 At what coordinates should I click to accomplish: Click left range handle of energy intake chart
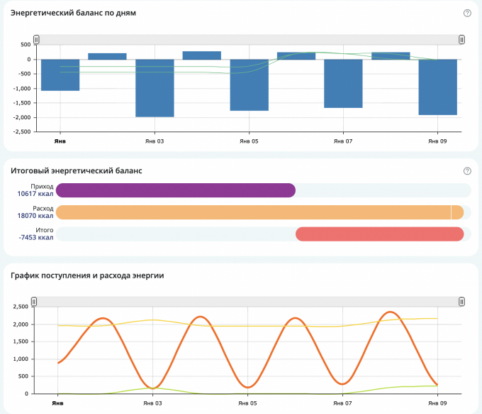33,302
